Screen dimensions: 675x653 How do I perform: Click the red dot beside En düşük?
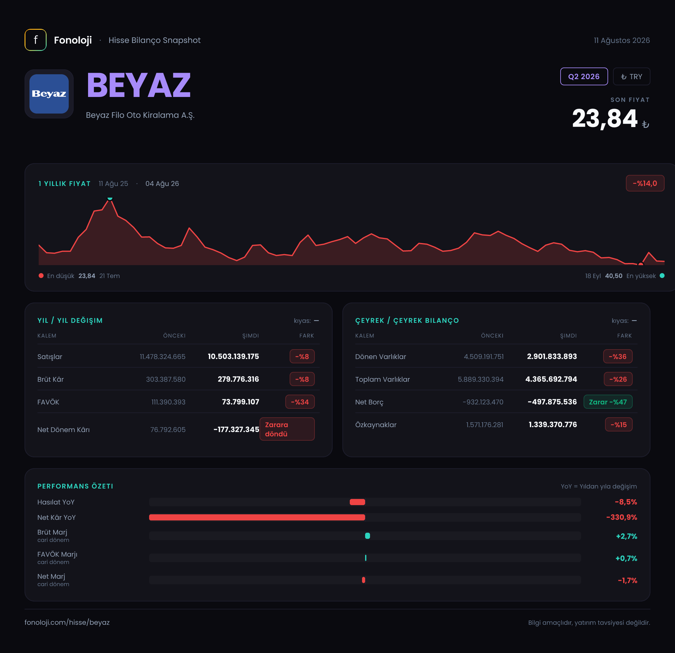pyautogui.click(x=41, y=276)
